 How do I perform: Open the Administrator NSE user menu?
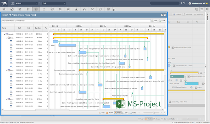198,3
